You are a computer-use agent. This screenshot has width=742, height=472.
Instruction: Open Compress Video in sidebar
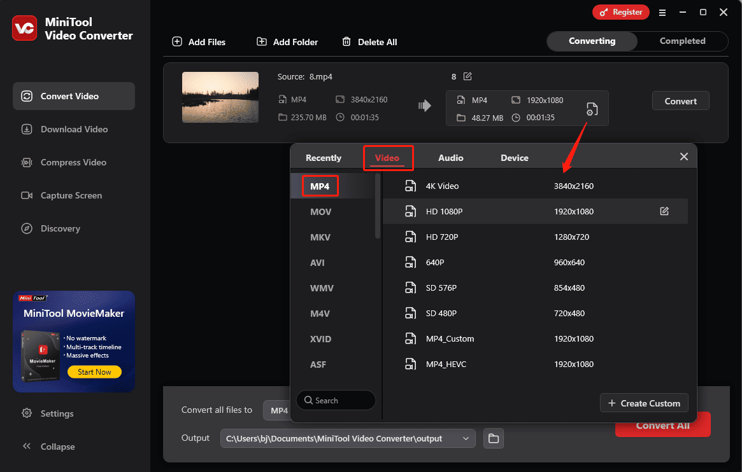74,162
